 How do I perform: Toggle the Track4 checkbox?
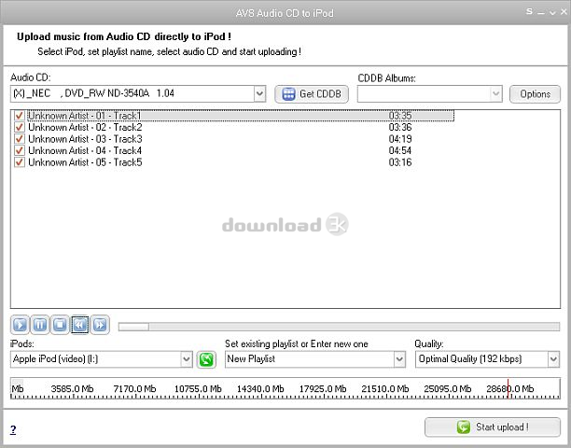[x=20, y=151]
